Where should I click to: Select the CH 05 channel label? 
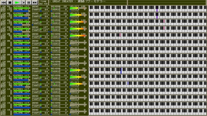point(6,34)
